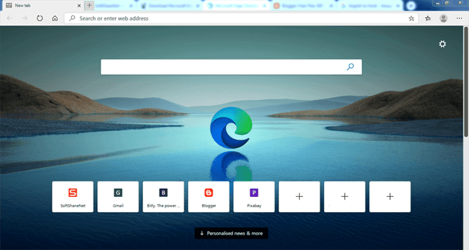The width and height of the screenshot is (469, 250).
Task: Refresh the page with reload icon
Action: coord(40,18)
